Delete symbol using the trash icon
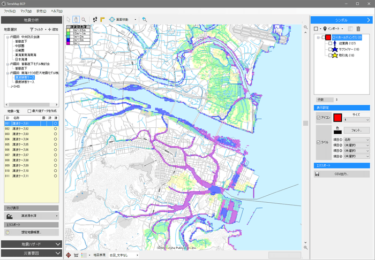Image resolution: width=375 pixels, height=260 pixels. (x=358, y=28)
